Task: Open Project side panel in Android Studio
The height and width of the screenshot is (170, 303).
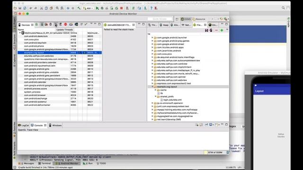Action: pyautogui.click(x=15, y=24)
